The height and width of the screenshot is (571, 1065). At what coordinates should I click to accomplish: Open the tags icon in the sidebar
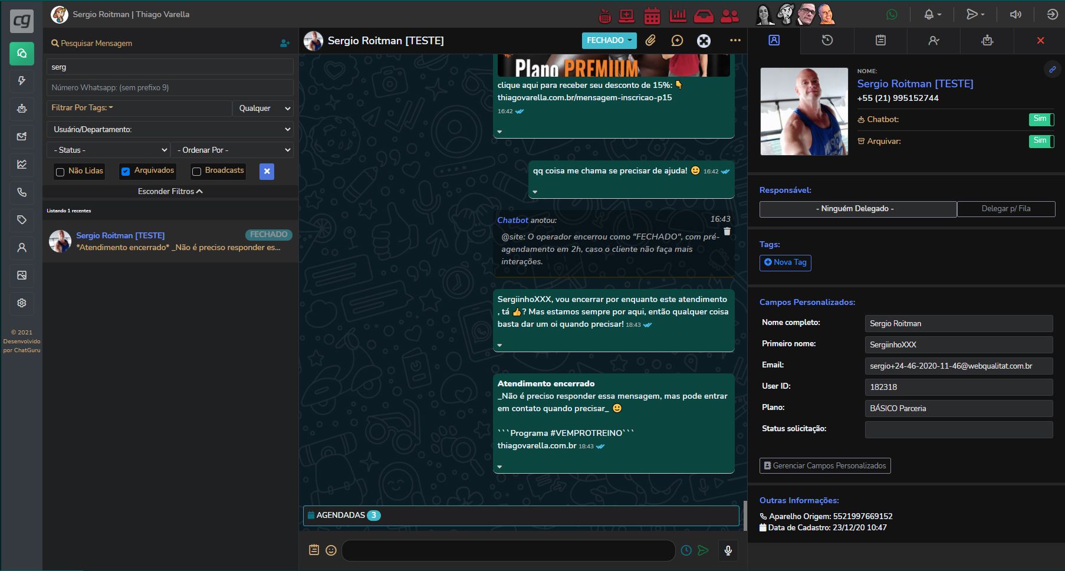[22, 219]
